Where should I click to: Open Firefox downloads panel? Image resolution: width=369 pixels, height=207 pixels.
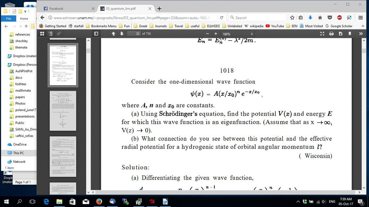310,18
